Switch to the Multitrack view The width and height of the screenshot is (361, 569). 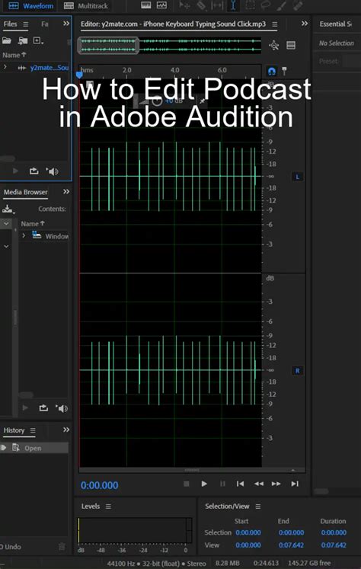click(85, 6)
